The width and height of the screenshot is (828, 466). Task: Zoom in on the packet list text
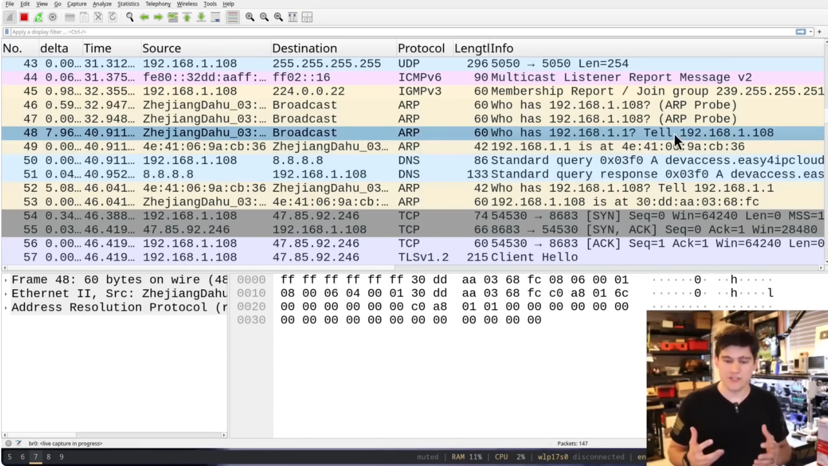click(250, 17)
